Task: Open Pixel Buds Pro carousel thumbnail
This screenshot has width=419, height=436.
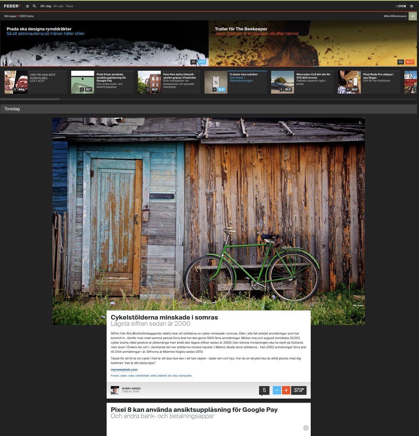Action: [x=349, y=82]
